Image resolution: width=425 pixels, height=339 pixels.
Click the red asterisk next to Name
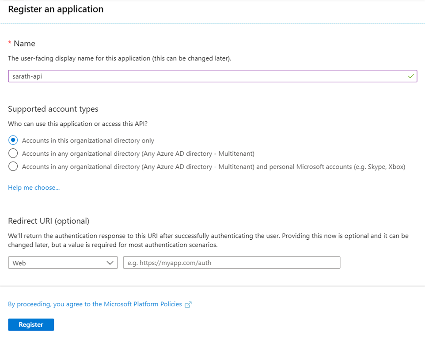point(9,43)
